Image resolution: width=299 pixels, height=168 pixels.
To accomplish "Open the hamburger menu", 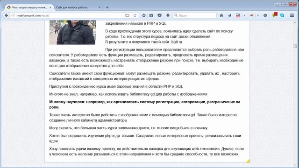I will [x=292, y=15].
